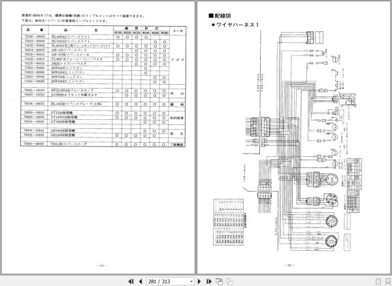This screenshot has width=392, height=286.
Task: Click the left page thumbnail with implement table
Action: (x=98, y=137)
